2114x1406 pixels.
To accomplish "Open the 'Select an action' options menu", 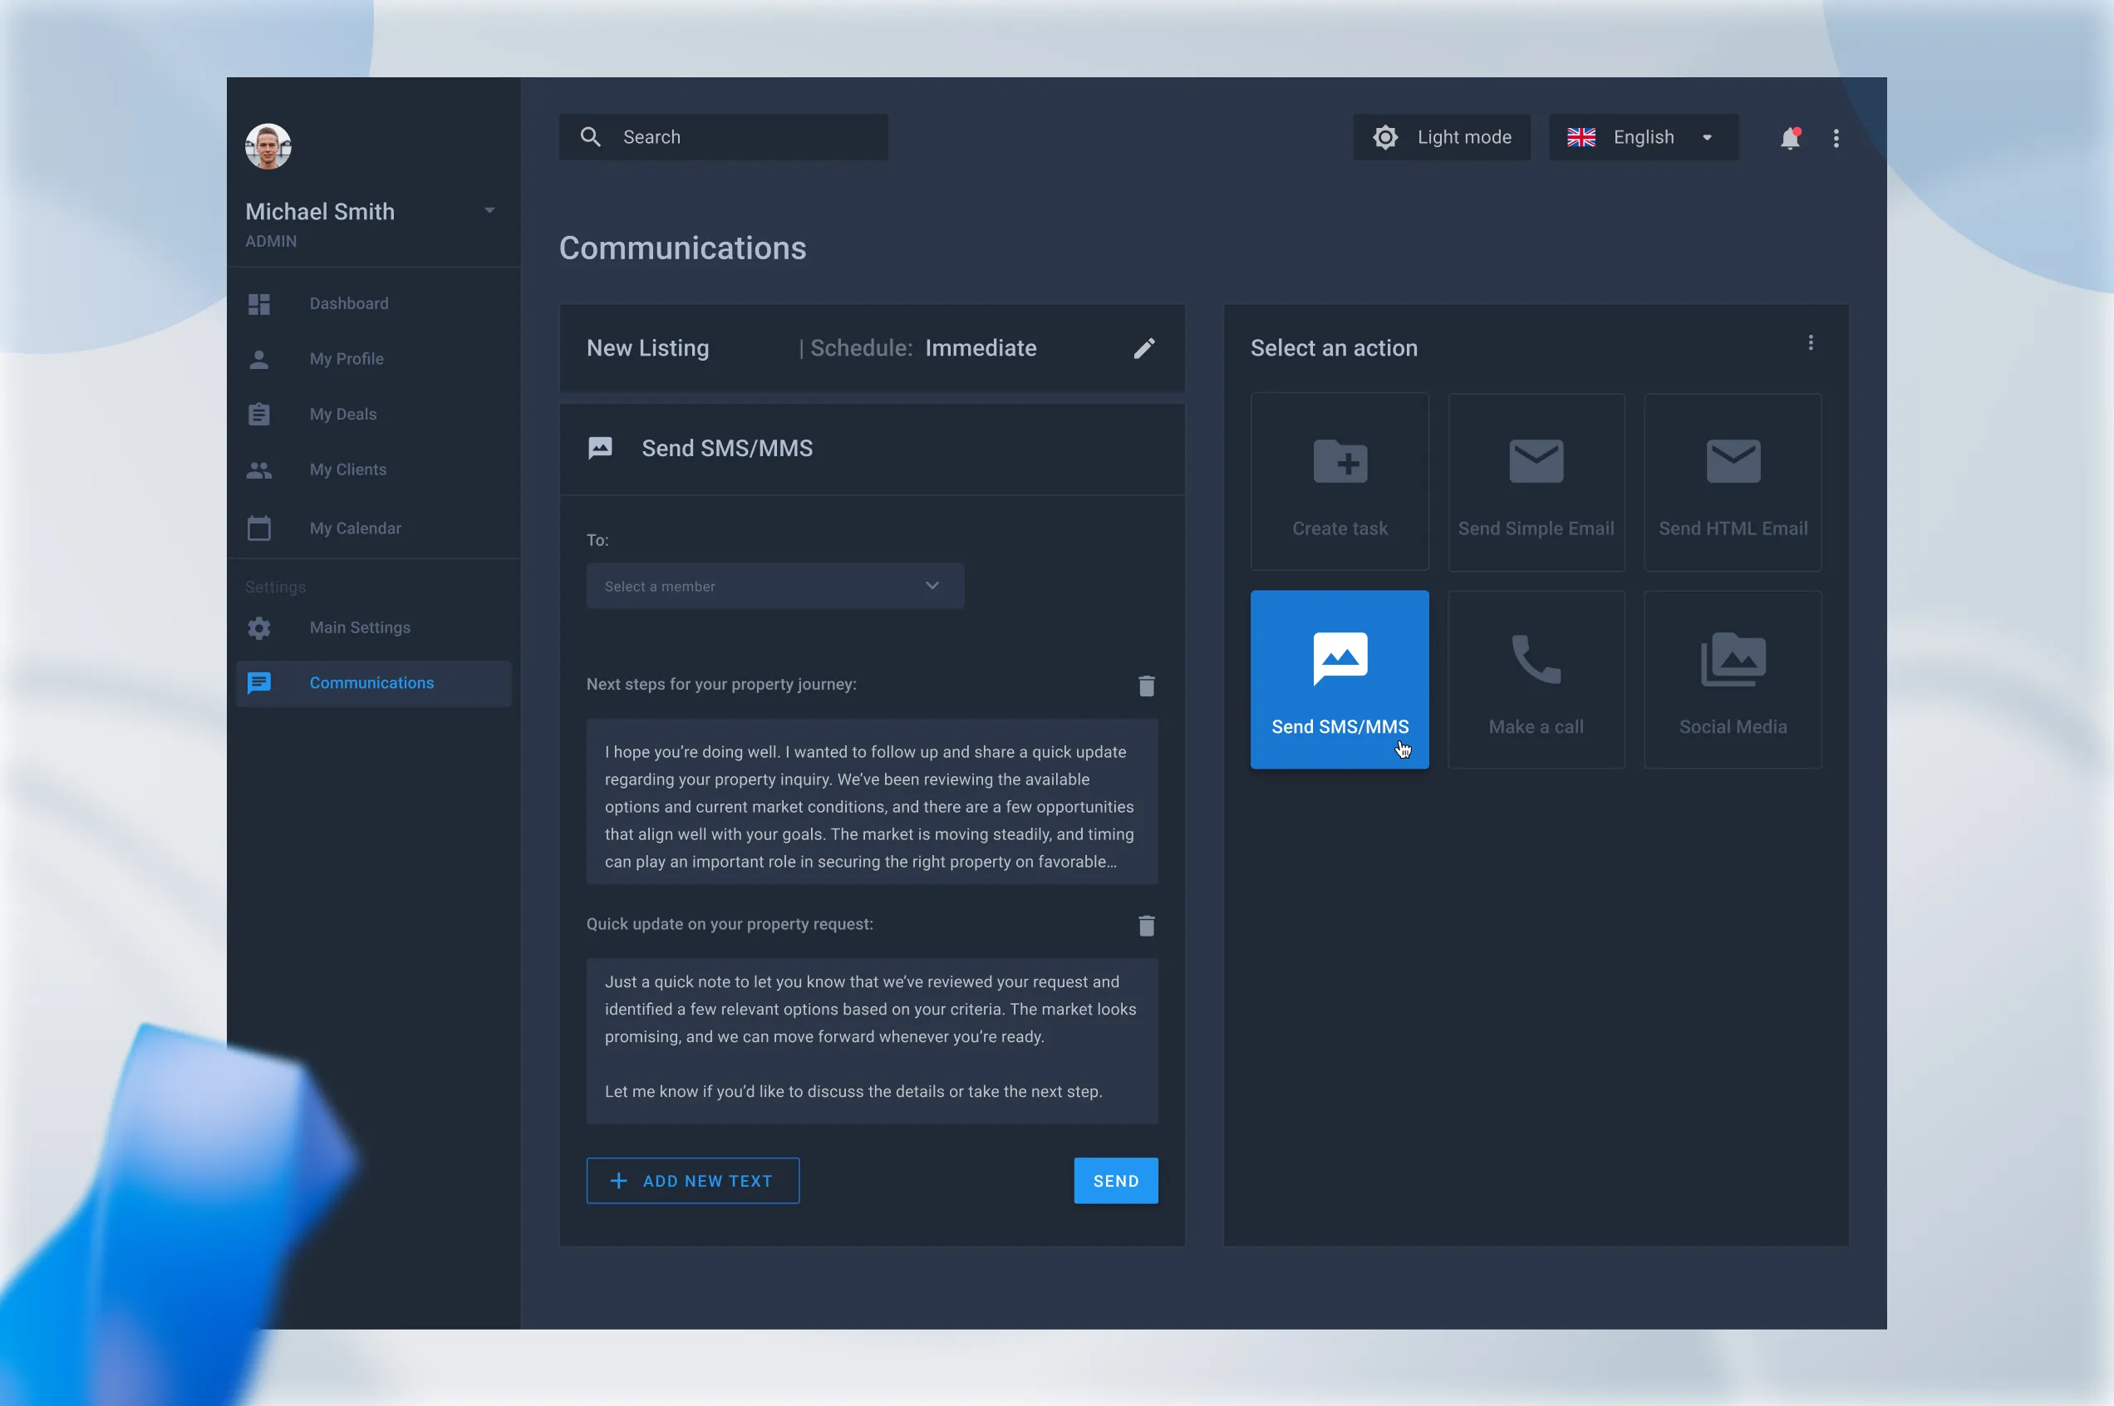I will [1810, 342].
